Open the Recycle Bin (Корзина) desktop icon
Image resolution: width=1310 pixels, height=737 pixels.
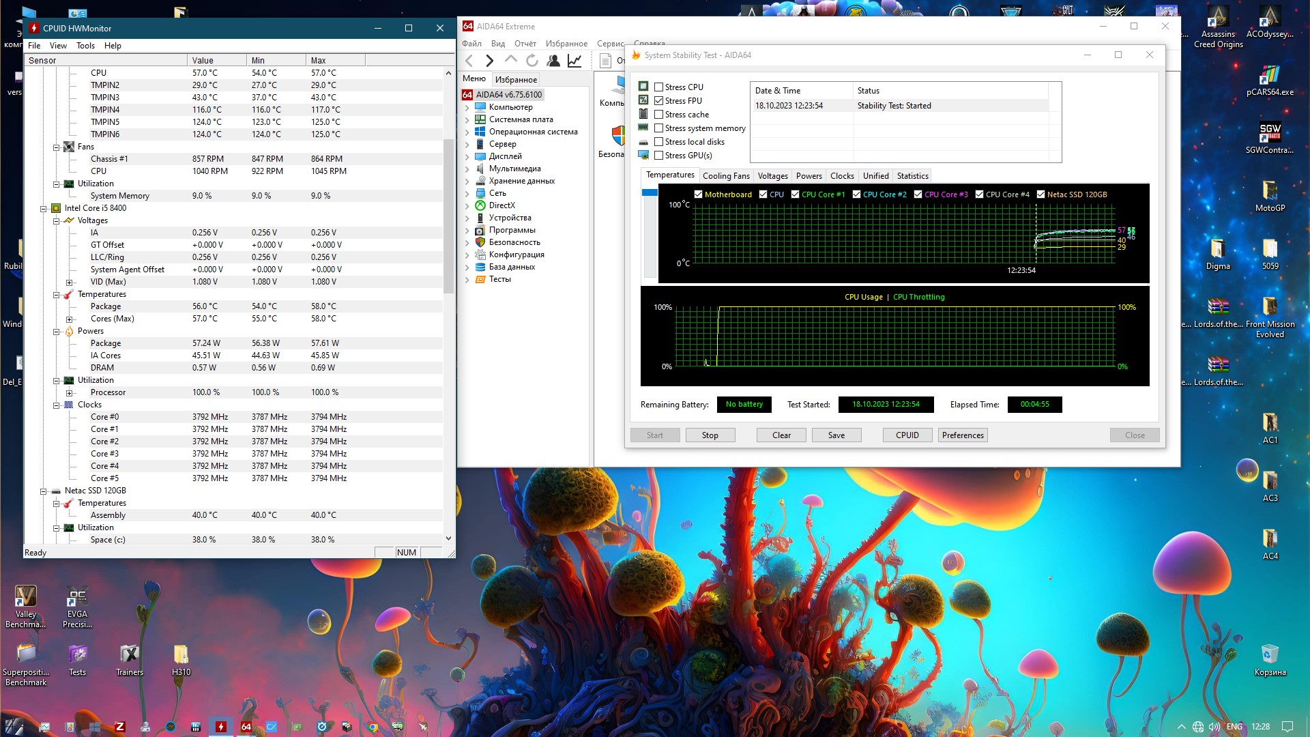pyautogui.click(x=1269, y=655)
